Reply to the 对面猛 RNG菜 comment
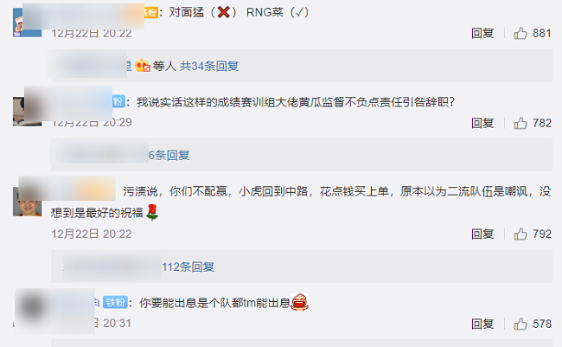Screen dimensions: 562x347 click(x=482, y=34)
